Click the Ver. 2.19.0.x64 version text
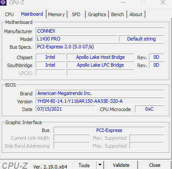Screen dimensions: 172x169 point(50,166)
